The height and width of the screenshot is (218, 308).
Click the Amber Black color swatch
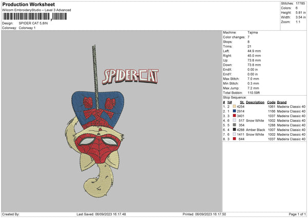pos(234,130)
